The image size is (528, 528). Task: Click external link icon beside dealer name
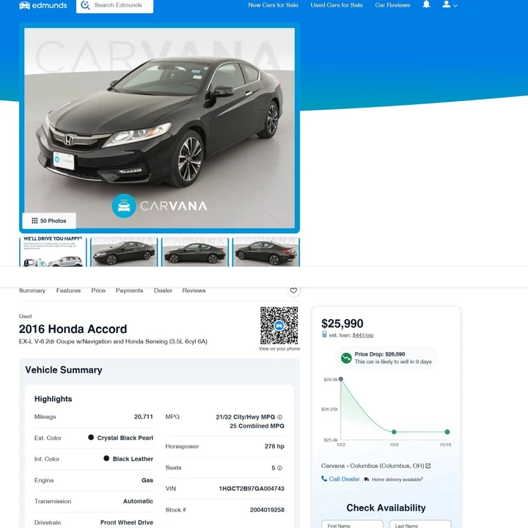pos(428,466)
